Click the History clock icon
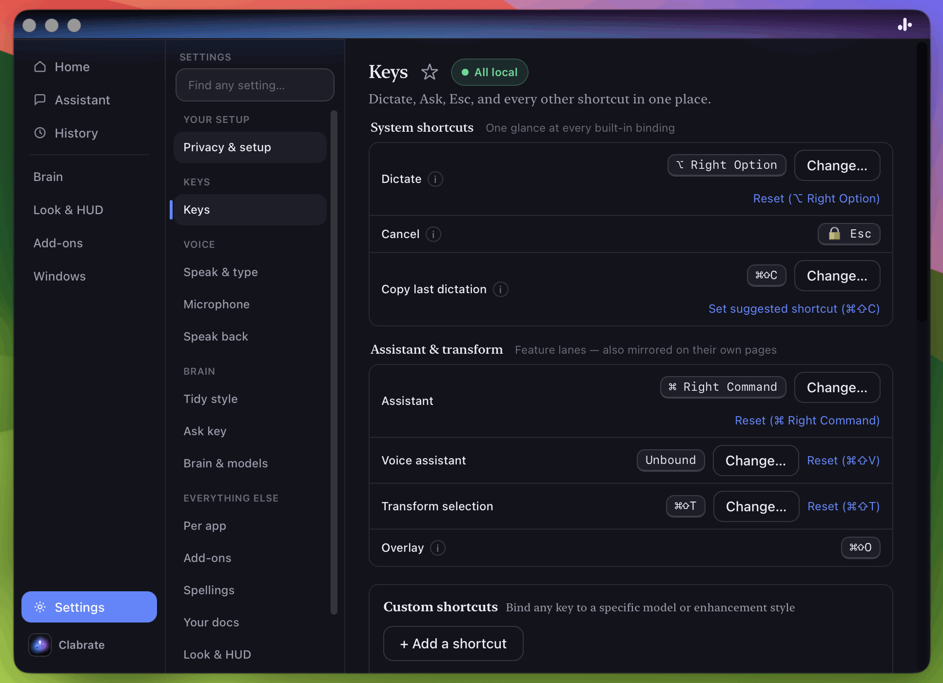The image size is (943, 683). pos(40,133)
